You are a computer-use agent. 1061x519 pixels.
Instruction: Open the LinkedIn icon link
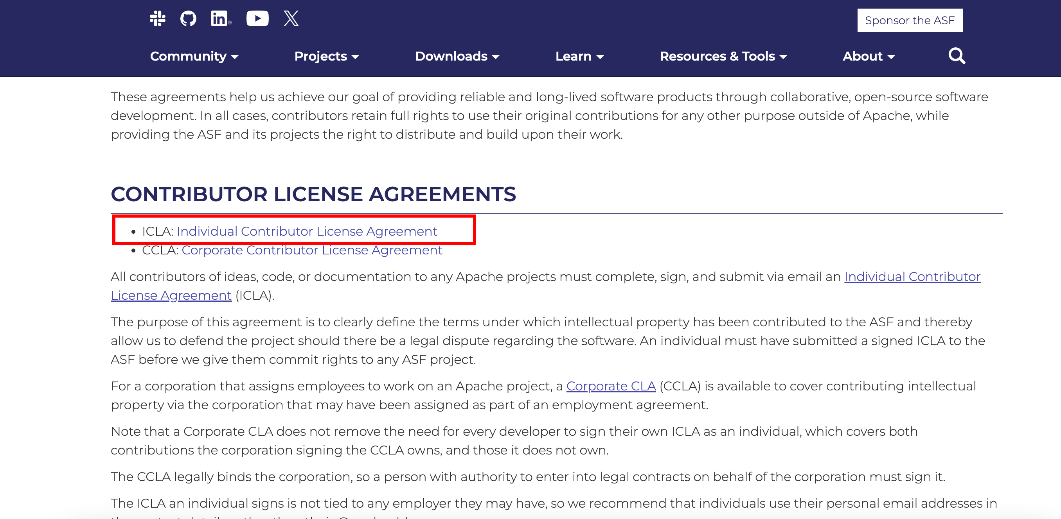[x=220, y=18]
